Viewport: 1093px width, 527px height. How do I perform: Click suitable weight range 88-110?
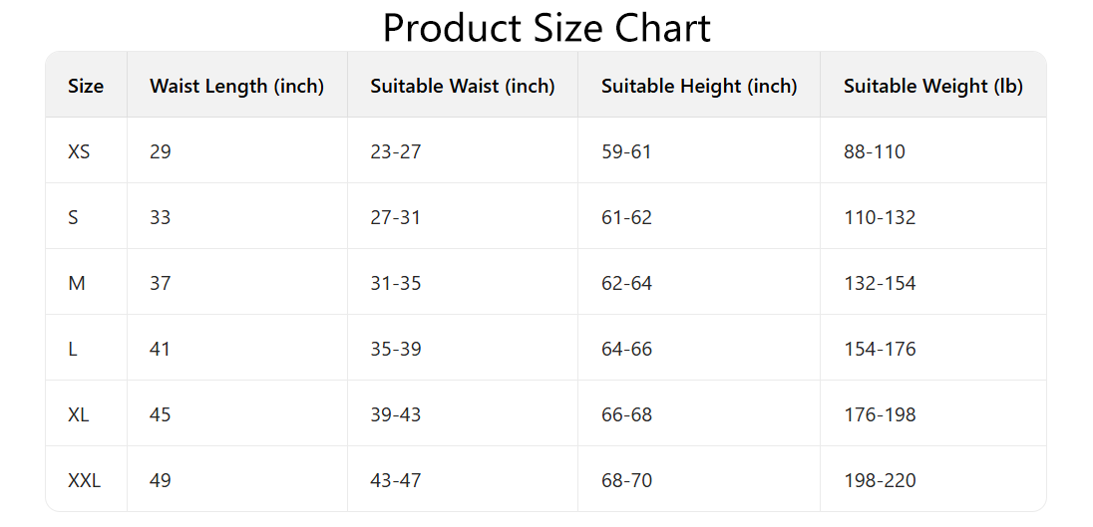point(874,152)
